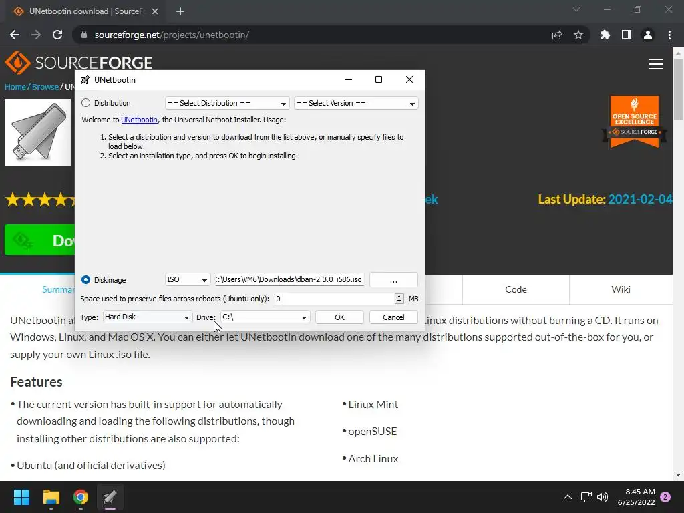
Task: Go forward in Chrome browser
Action: [36, 35]
